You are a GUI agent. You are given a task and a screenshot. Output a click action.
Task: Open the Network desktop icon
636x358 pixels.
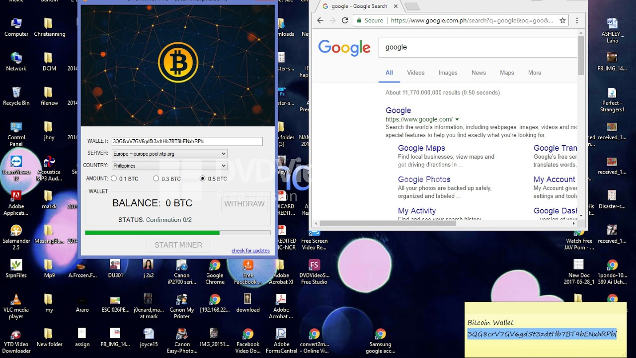click(16, 62)
